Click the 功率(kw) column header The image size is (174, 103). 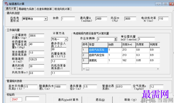point(129,45)
